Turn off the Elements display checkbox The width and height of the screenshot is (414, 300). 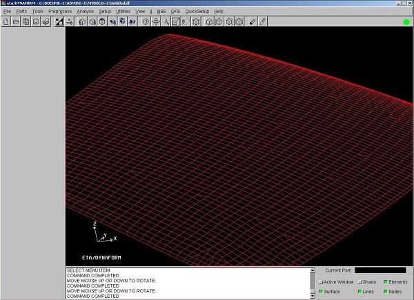coord(385,282)
